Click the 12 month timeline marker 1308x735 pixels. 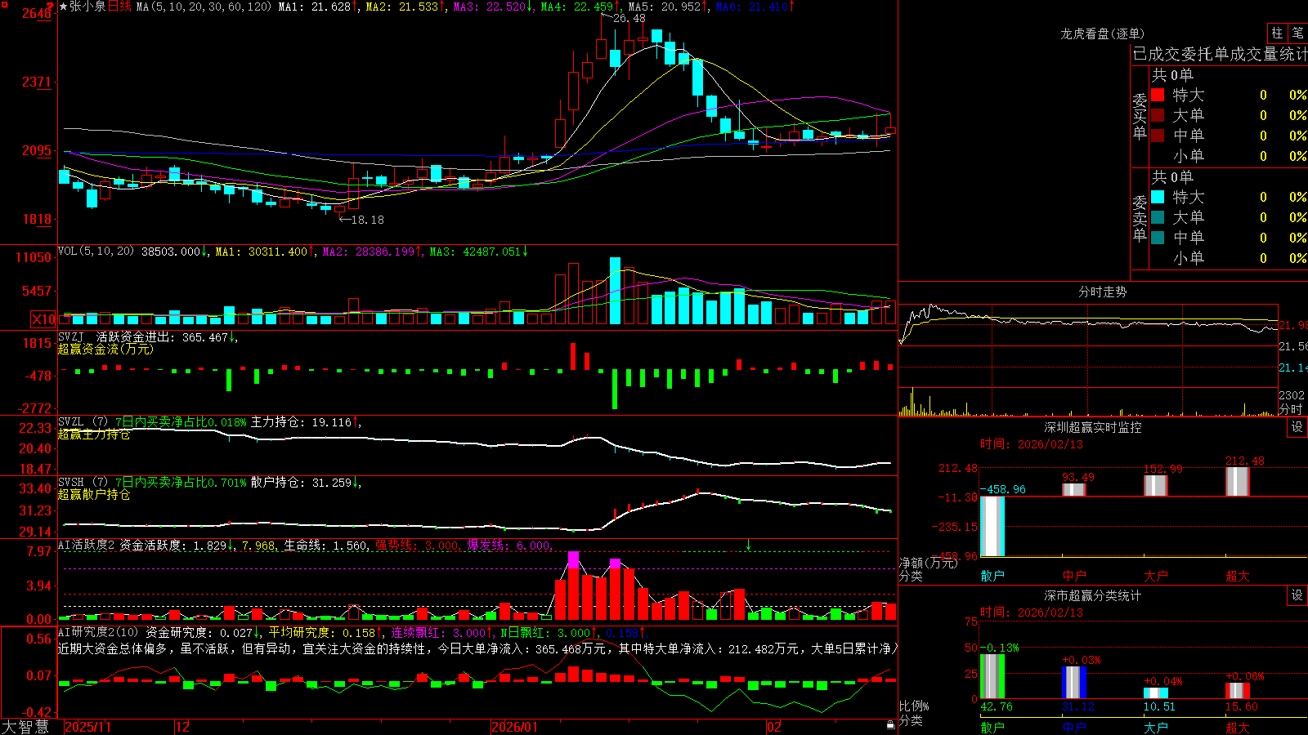coord(182,727)
